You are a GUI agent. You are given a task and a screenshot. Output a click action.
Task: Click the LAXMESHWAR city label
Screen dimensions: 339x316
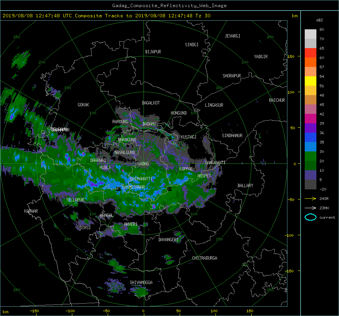tap(133, 187)
